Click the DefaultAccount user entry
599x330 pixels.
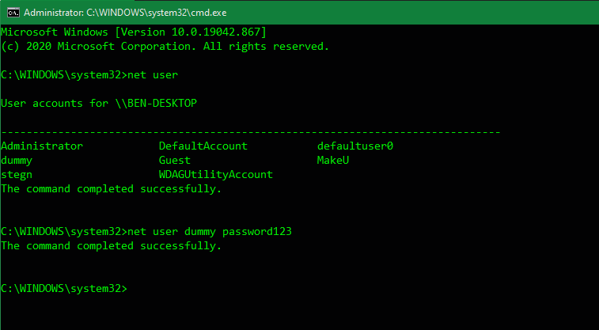[203, 146]
